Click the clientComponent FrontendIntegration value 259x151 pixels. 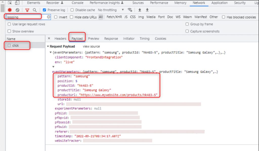coord(104,57)
